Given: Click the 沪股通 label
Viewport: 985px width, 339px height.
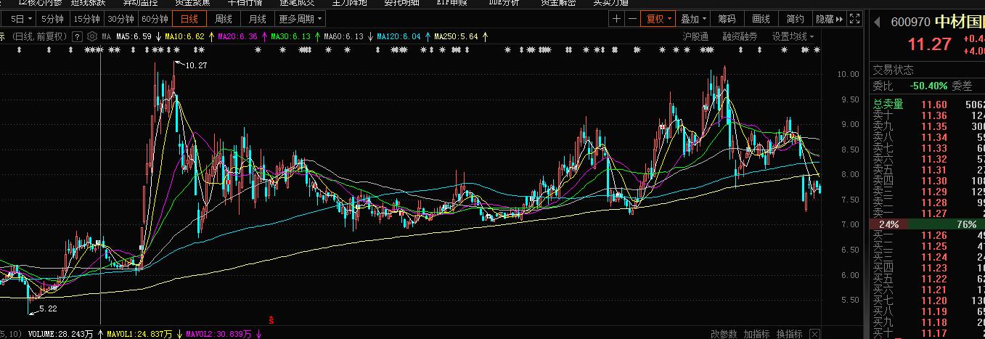Looking at the screenshot, I should 695,36.
